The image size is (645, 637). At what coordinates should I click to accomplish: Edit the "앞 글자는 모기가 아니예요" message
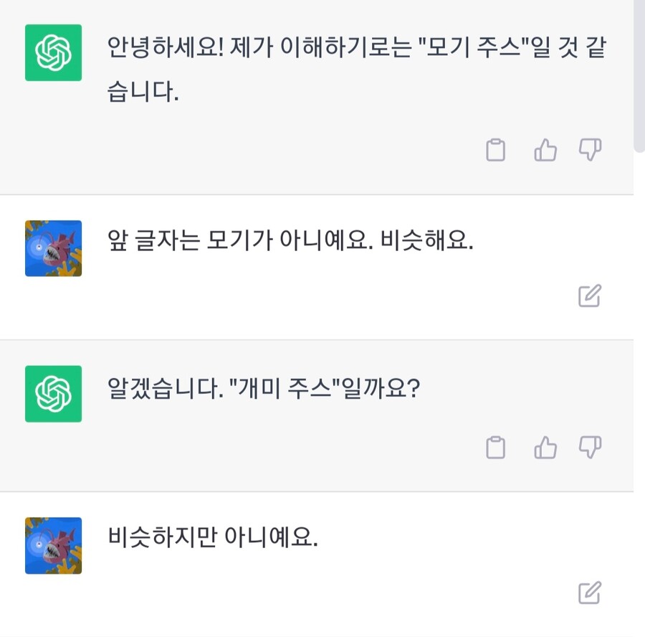(x=589, y=294)
